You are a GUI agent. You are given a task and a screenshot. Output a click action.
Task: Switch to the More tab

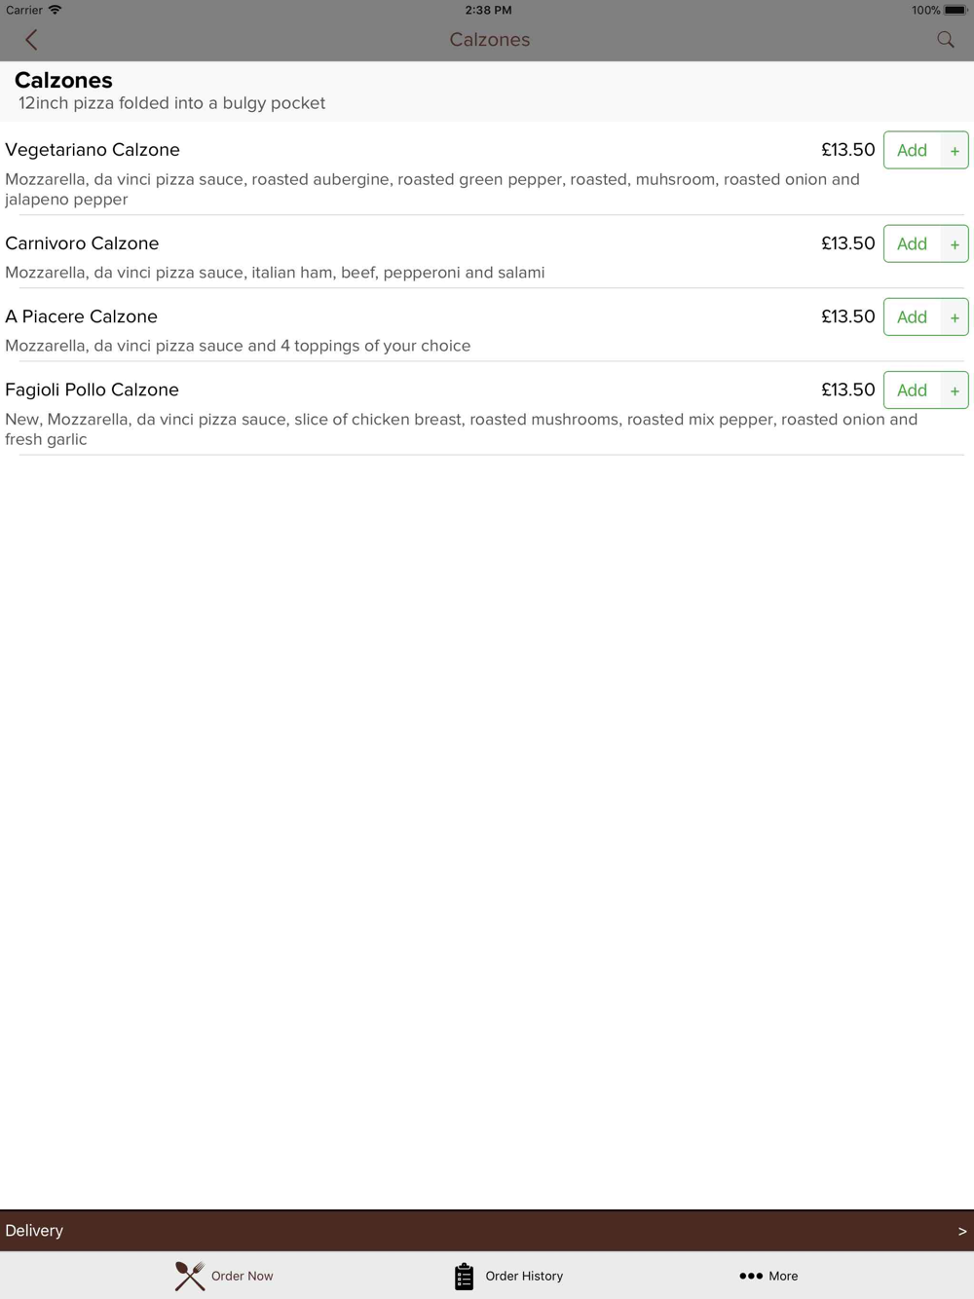[x=768, y=1276]
